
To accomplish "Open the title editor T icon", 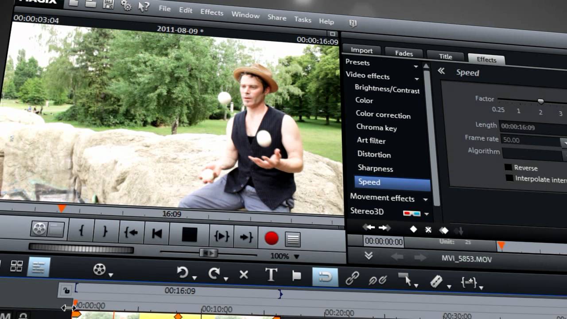I will point(271,275).
